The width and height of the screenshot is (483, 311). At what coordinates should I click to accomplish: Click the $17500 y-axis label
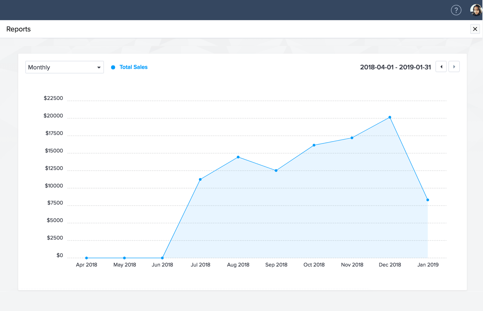(x=54, y=133)
